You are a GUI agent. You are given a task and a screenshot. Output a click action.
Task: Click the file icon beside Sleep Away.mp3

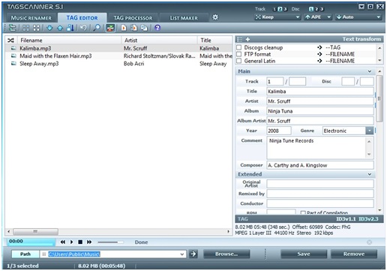13,64
